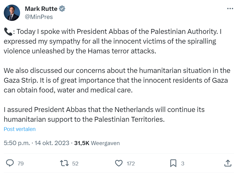Viewport: 239px width, 173px height.
Task: Open the 5:50 p.m. 14 okt. 2023 timestamp
Action: coord(37,143)
